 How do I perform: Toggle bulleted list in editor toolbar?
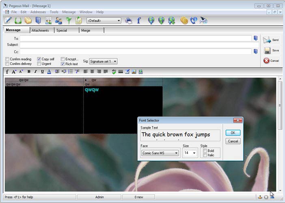coord(70,72)
